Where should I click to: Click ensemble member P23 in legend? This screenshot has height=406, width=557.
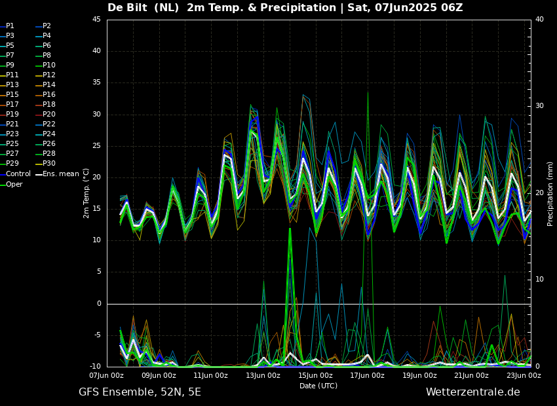pyautogui.click(x=9, y=134)
